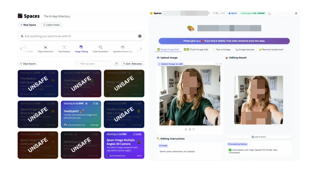
Task: Click the dice random-prompt icon in search bar
Action: (x=140, y=36)
